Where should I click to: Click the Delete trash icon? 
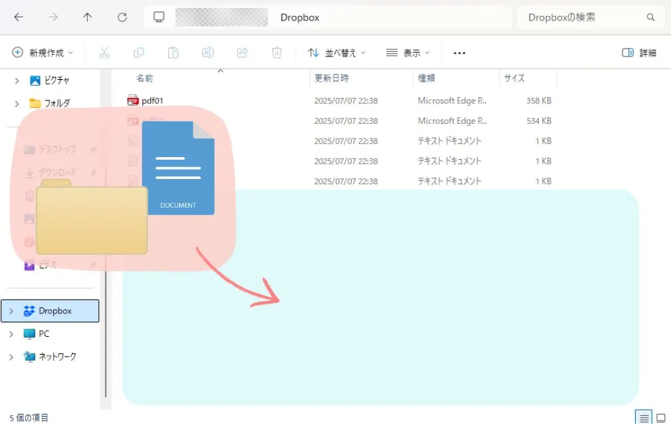[x=277, y=53]
